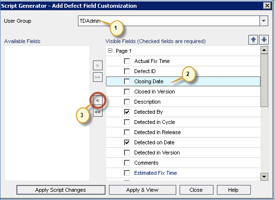Image resolution: width=275 pixels, height=200 pixels.
Task: Move the selected field up with the up arrow
Action: [x=253, y=40]
